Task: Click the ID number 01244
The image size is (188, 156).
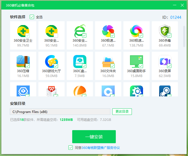Action: [x=176, y=17]
